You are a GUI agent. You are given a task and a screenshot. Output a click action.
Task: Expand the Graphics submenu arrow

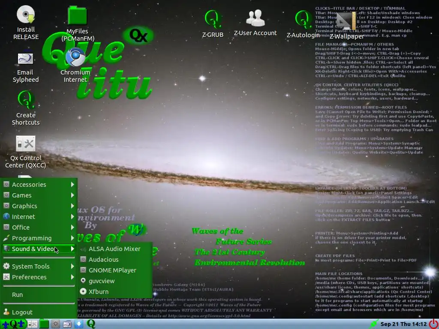coord(72,206)
